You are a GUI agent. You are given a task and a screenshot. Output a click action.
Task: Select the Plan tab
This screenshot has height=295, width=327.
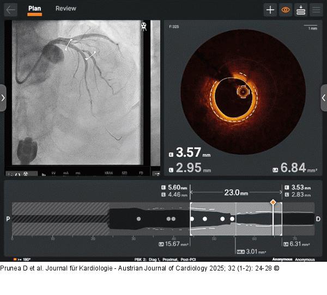point(34,9)
